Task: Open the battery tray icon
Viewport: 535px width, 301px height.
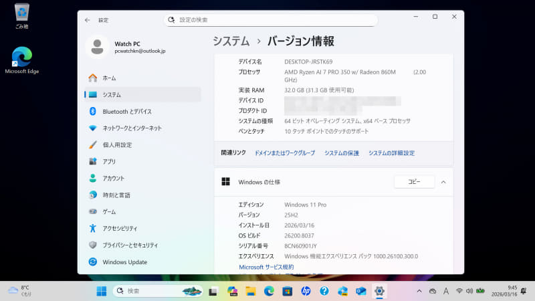Action: 480,291
